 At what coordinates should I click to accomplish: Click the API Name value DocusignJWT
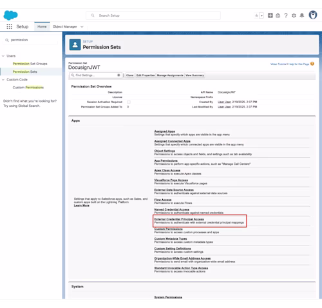227,92
